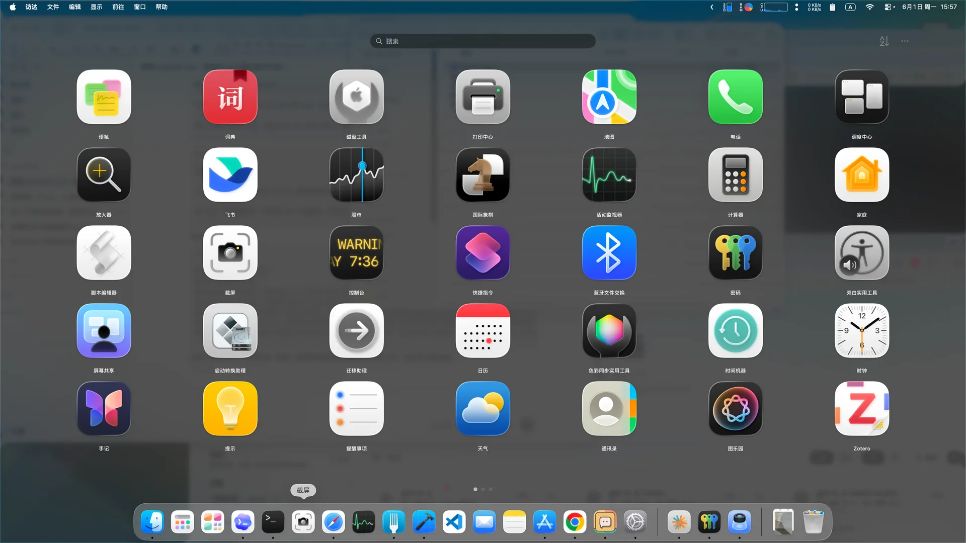Open the 手记 Journal app
966x543 pixels.
coord(104,409)
